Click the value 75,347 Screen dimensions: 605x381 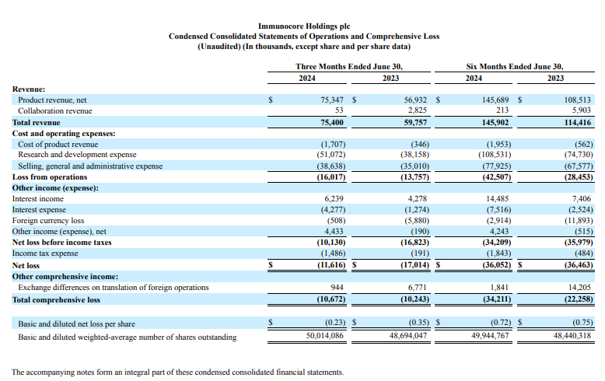coord(332,100)
